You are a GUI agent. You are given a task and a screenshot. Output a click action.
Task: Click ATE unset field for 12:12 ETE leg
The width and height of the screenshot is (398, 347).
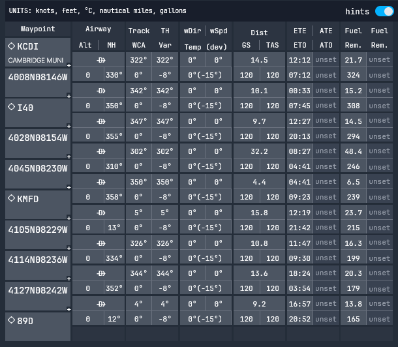pyautogui.click(x=326, y=59)
